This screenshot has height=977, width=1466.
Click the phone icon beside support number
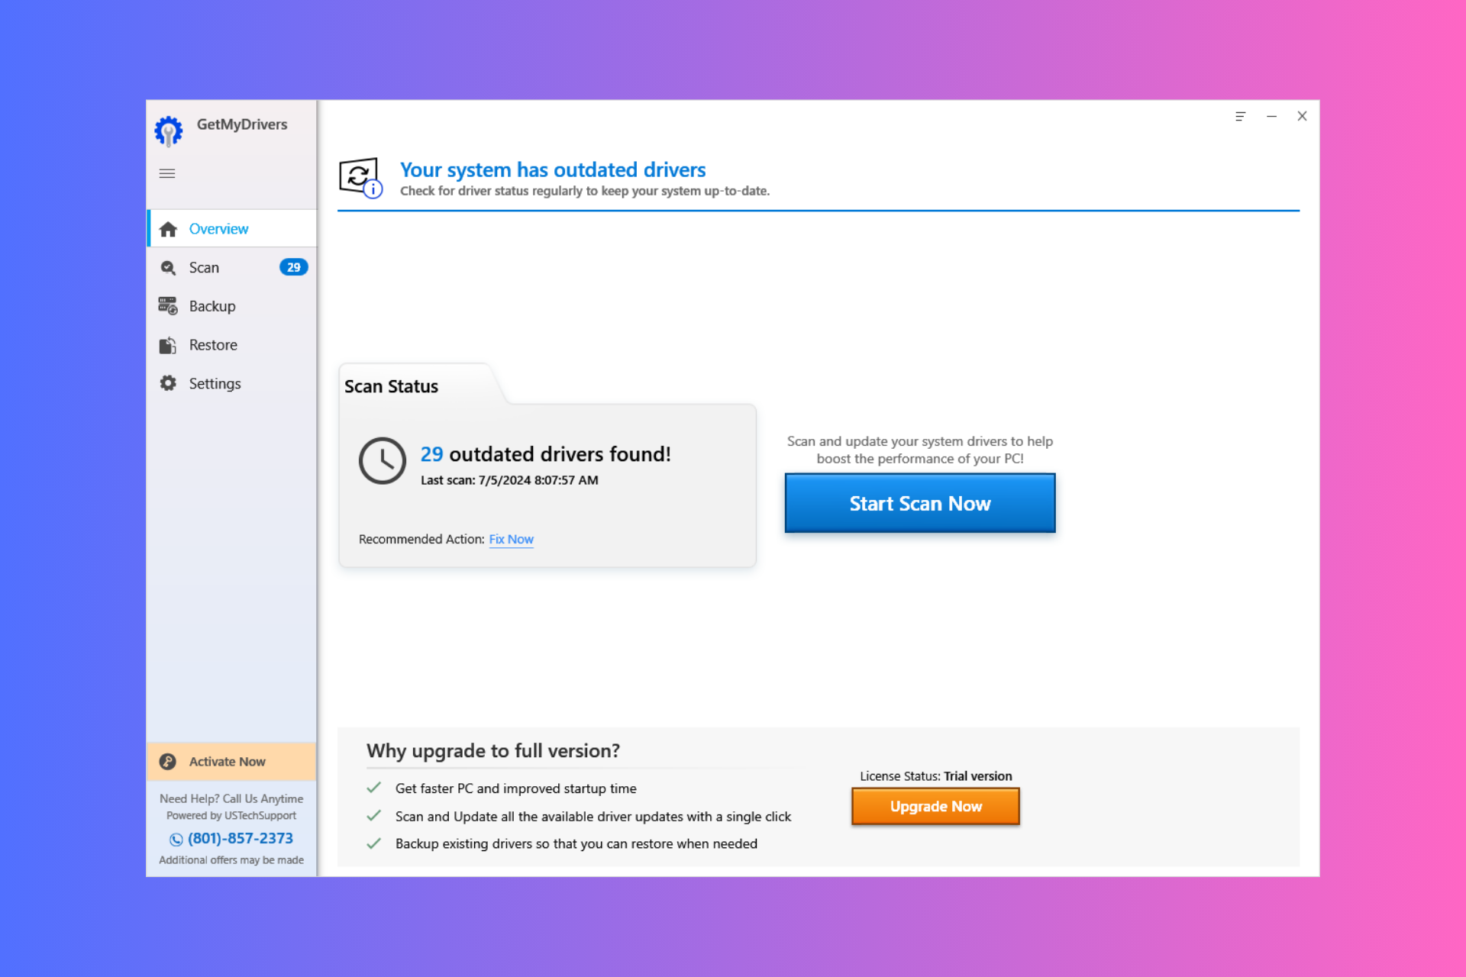point(176,840)
